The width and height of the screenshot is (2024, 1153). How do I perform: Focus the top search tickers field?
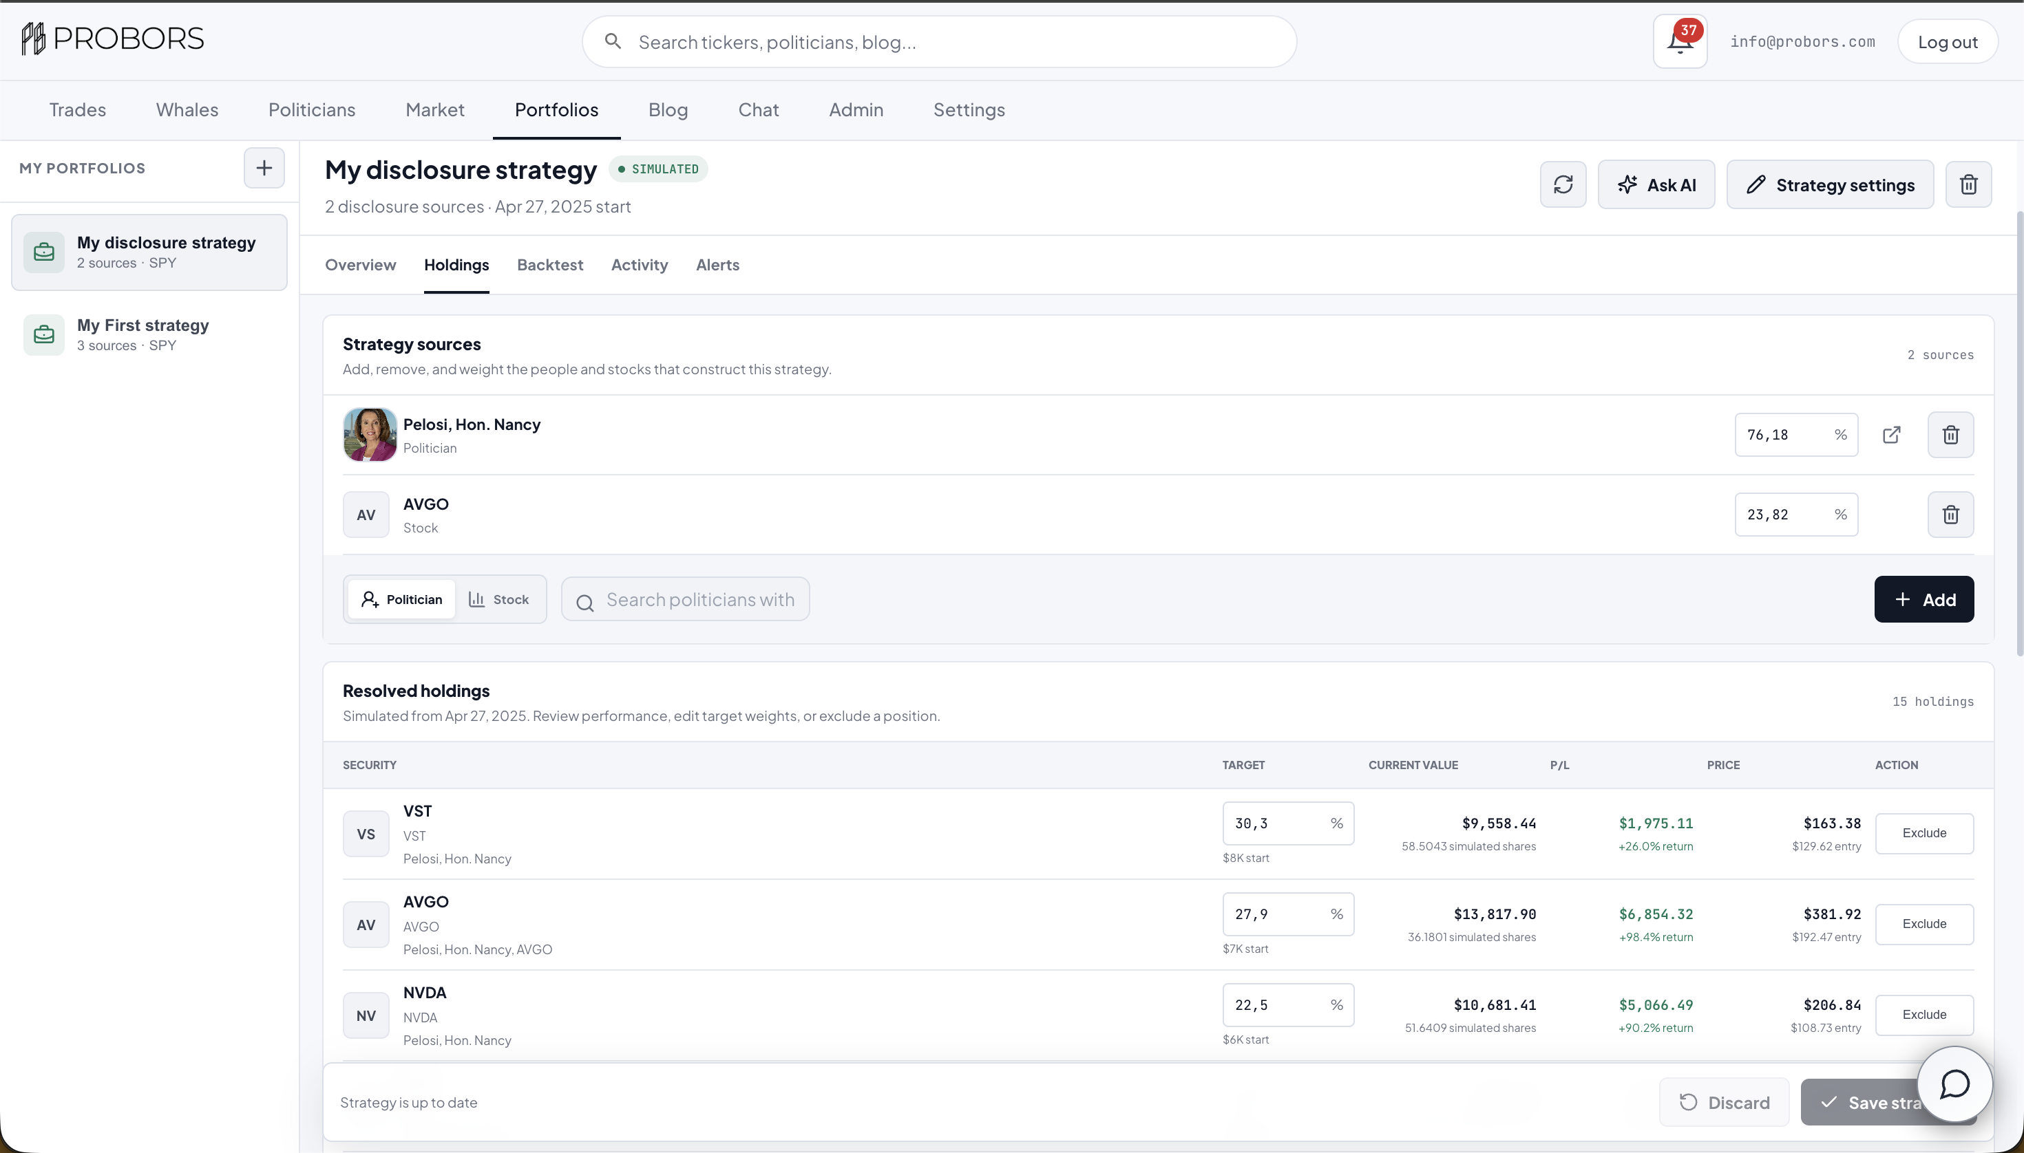[x=939, y=42]
